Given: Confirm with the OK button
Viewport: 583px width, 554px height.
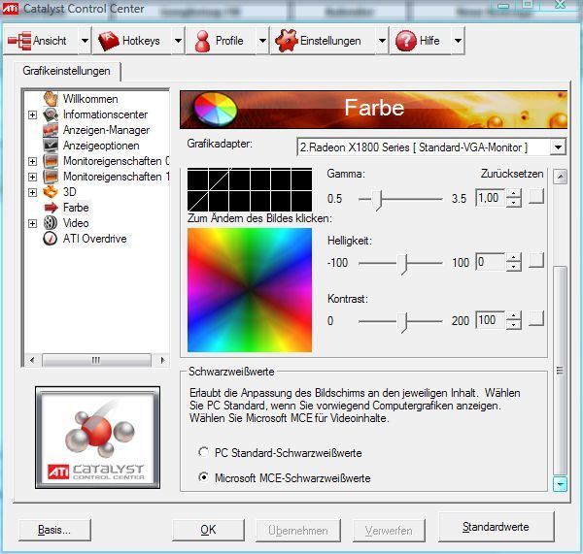Looking at the screenshot, I should 208,530.
